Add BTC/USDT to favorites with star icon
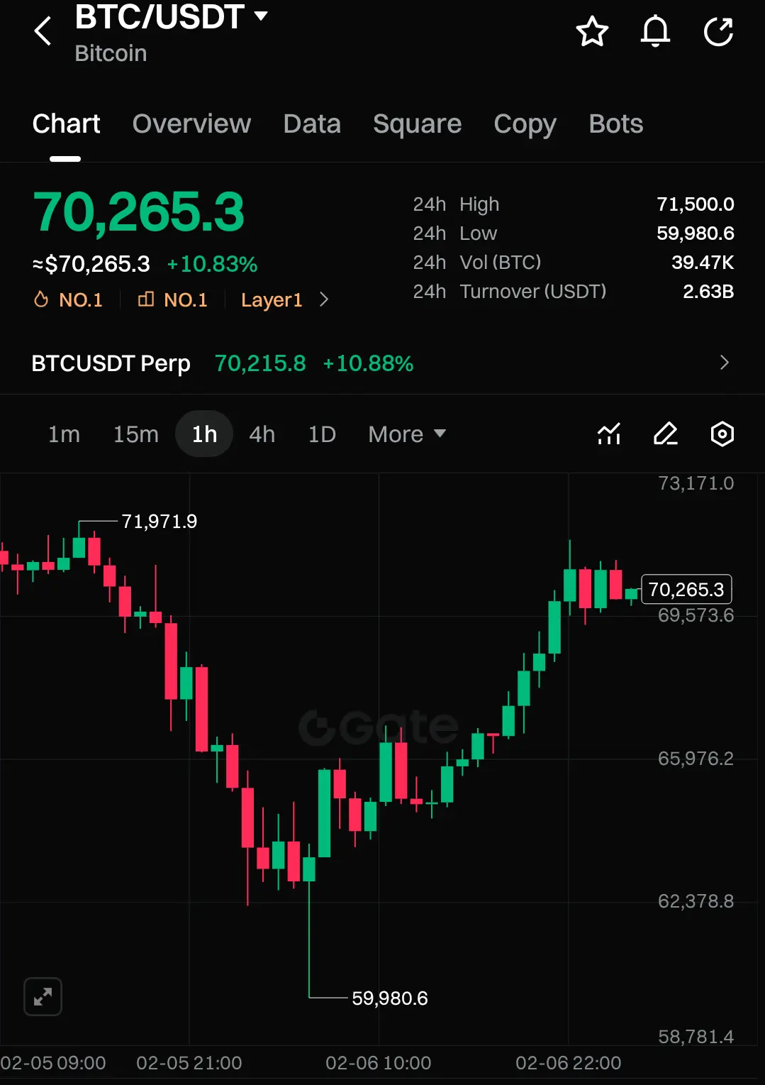Image resolution: width=765 pixels, height=1085 pixels. (x=592, y=31)
